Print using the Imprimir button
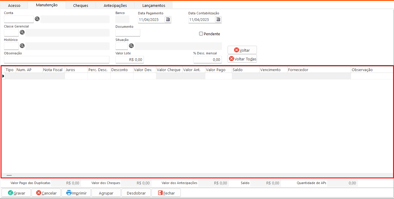Image resolution: width=394 pixels, height=199 pixels. pyautogui.click(x=76, y=193)
